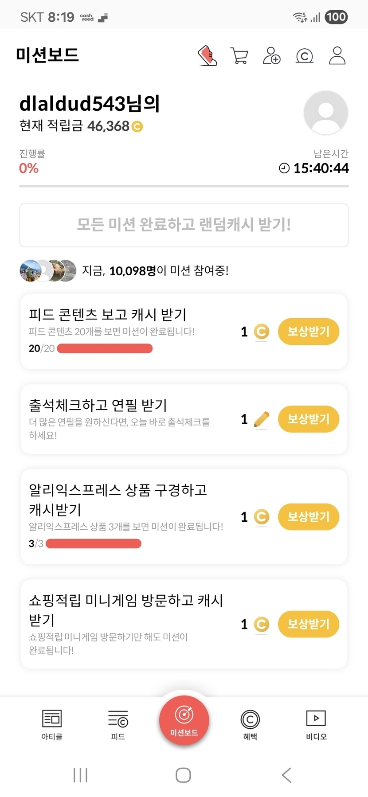
Task: Claim reward for AliExpress browsing mission
Action: click(x=308, y=516)
